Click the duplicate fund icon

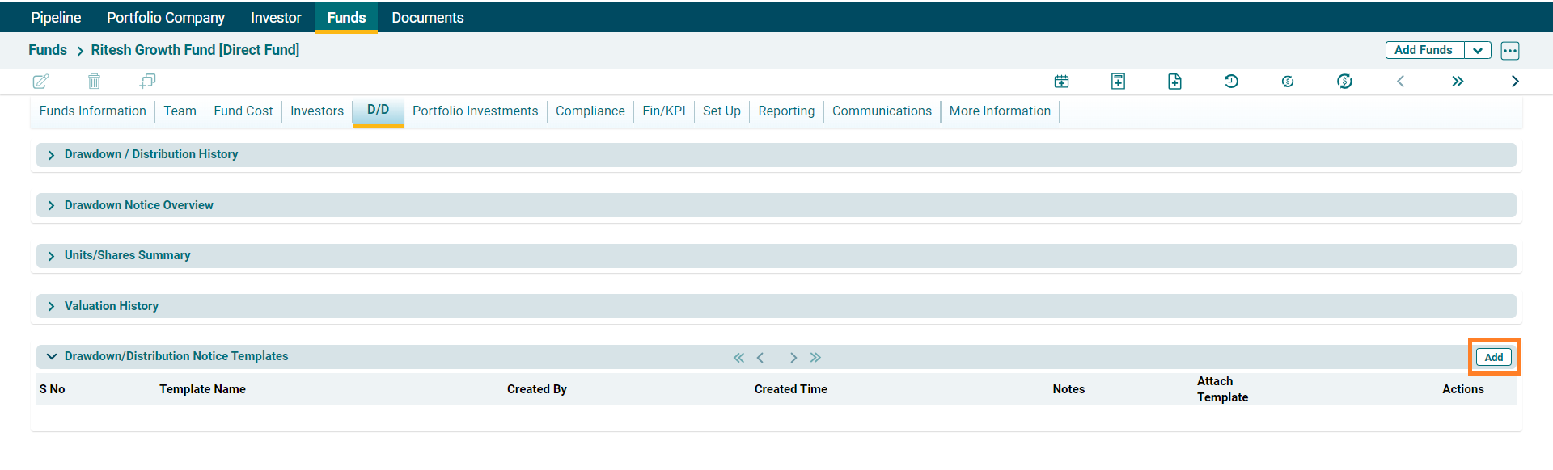(x=147, y=82)
